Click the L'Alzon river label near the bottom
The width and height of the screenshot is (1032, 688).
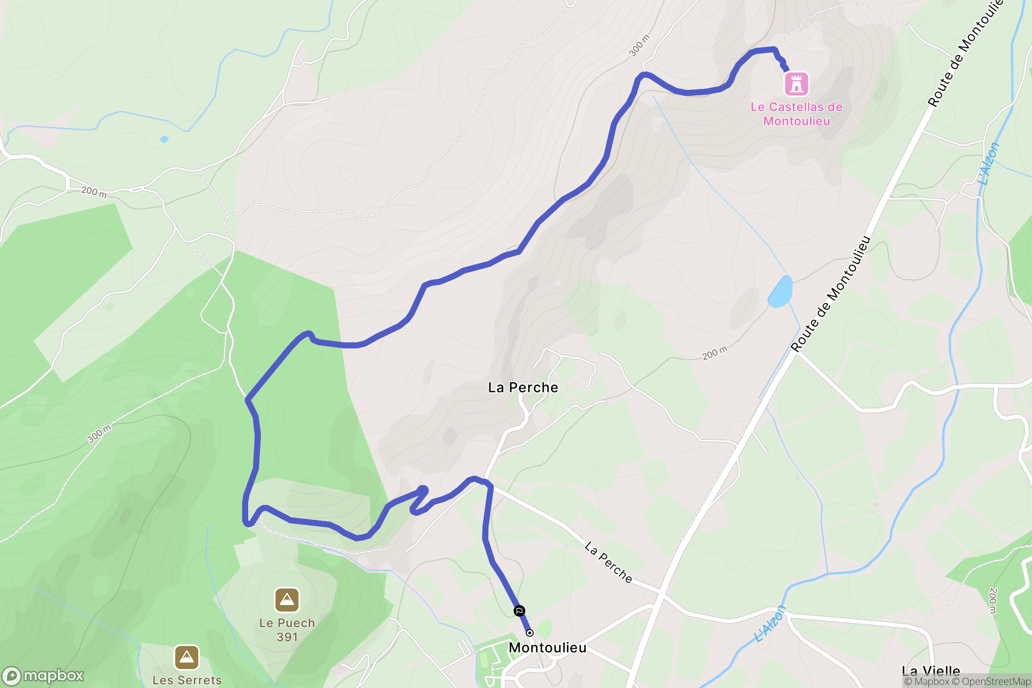770,624
